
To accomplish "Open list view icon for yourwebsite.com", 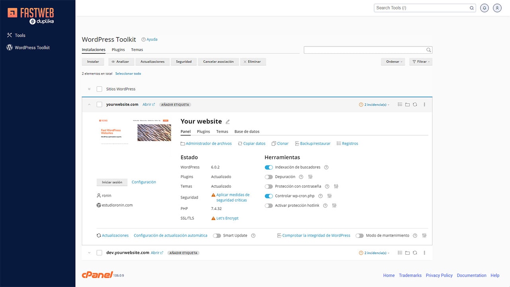I will pos(400,104).
